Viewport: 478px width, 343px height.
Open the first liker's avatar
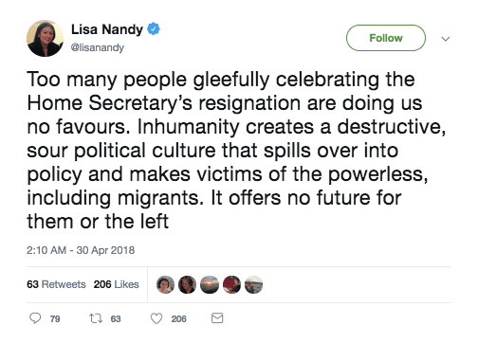tap(165, 284)
